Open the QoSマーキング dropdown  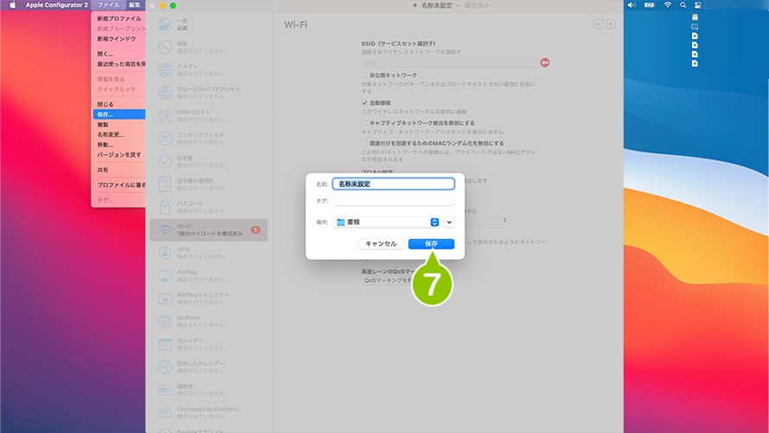[x=408, y=281]
